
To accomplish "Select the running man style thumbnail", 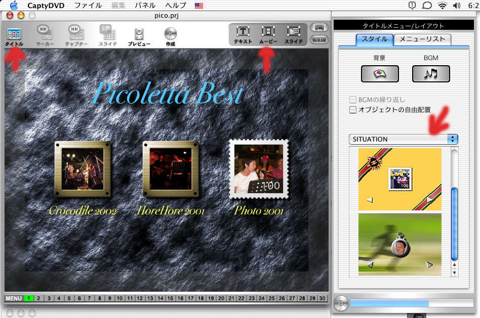I will click(399, 244).
